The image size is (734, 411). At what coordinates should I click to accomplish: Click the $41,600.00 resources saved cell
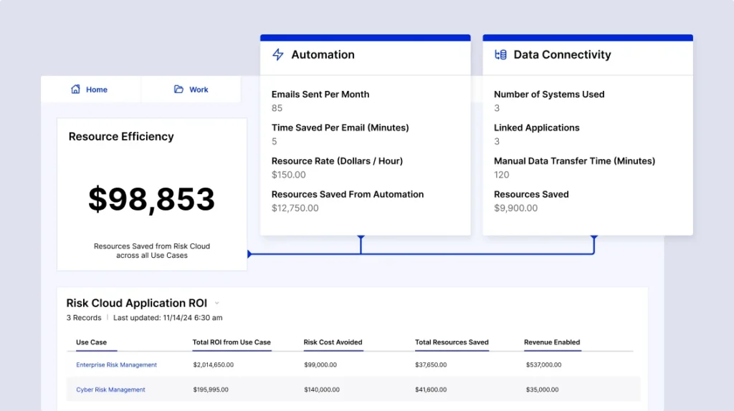(x=431, y=390)
